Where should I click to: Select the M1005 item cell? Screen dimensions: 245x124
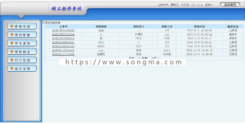pyautogui.click(x=101, y=46)
